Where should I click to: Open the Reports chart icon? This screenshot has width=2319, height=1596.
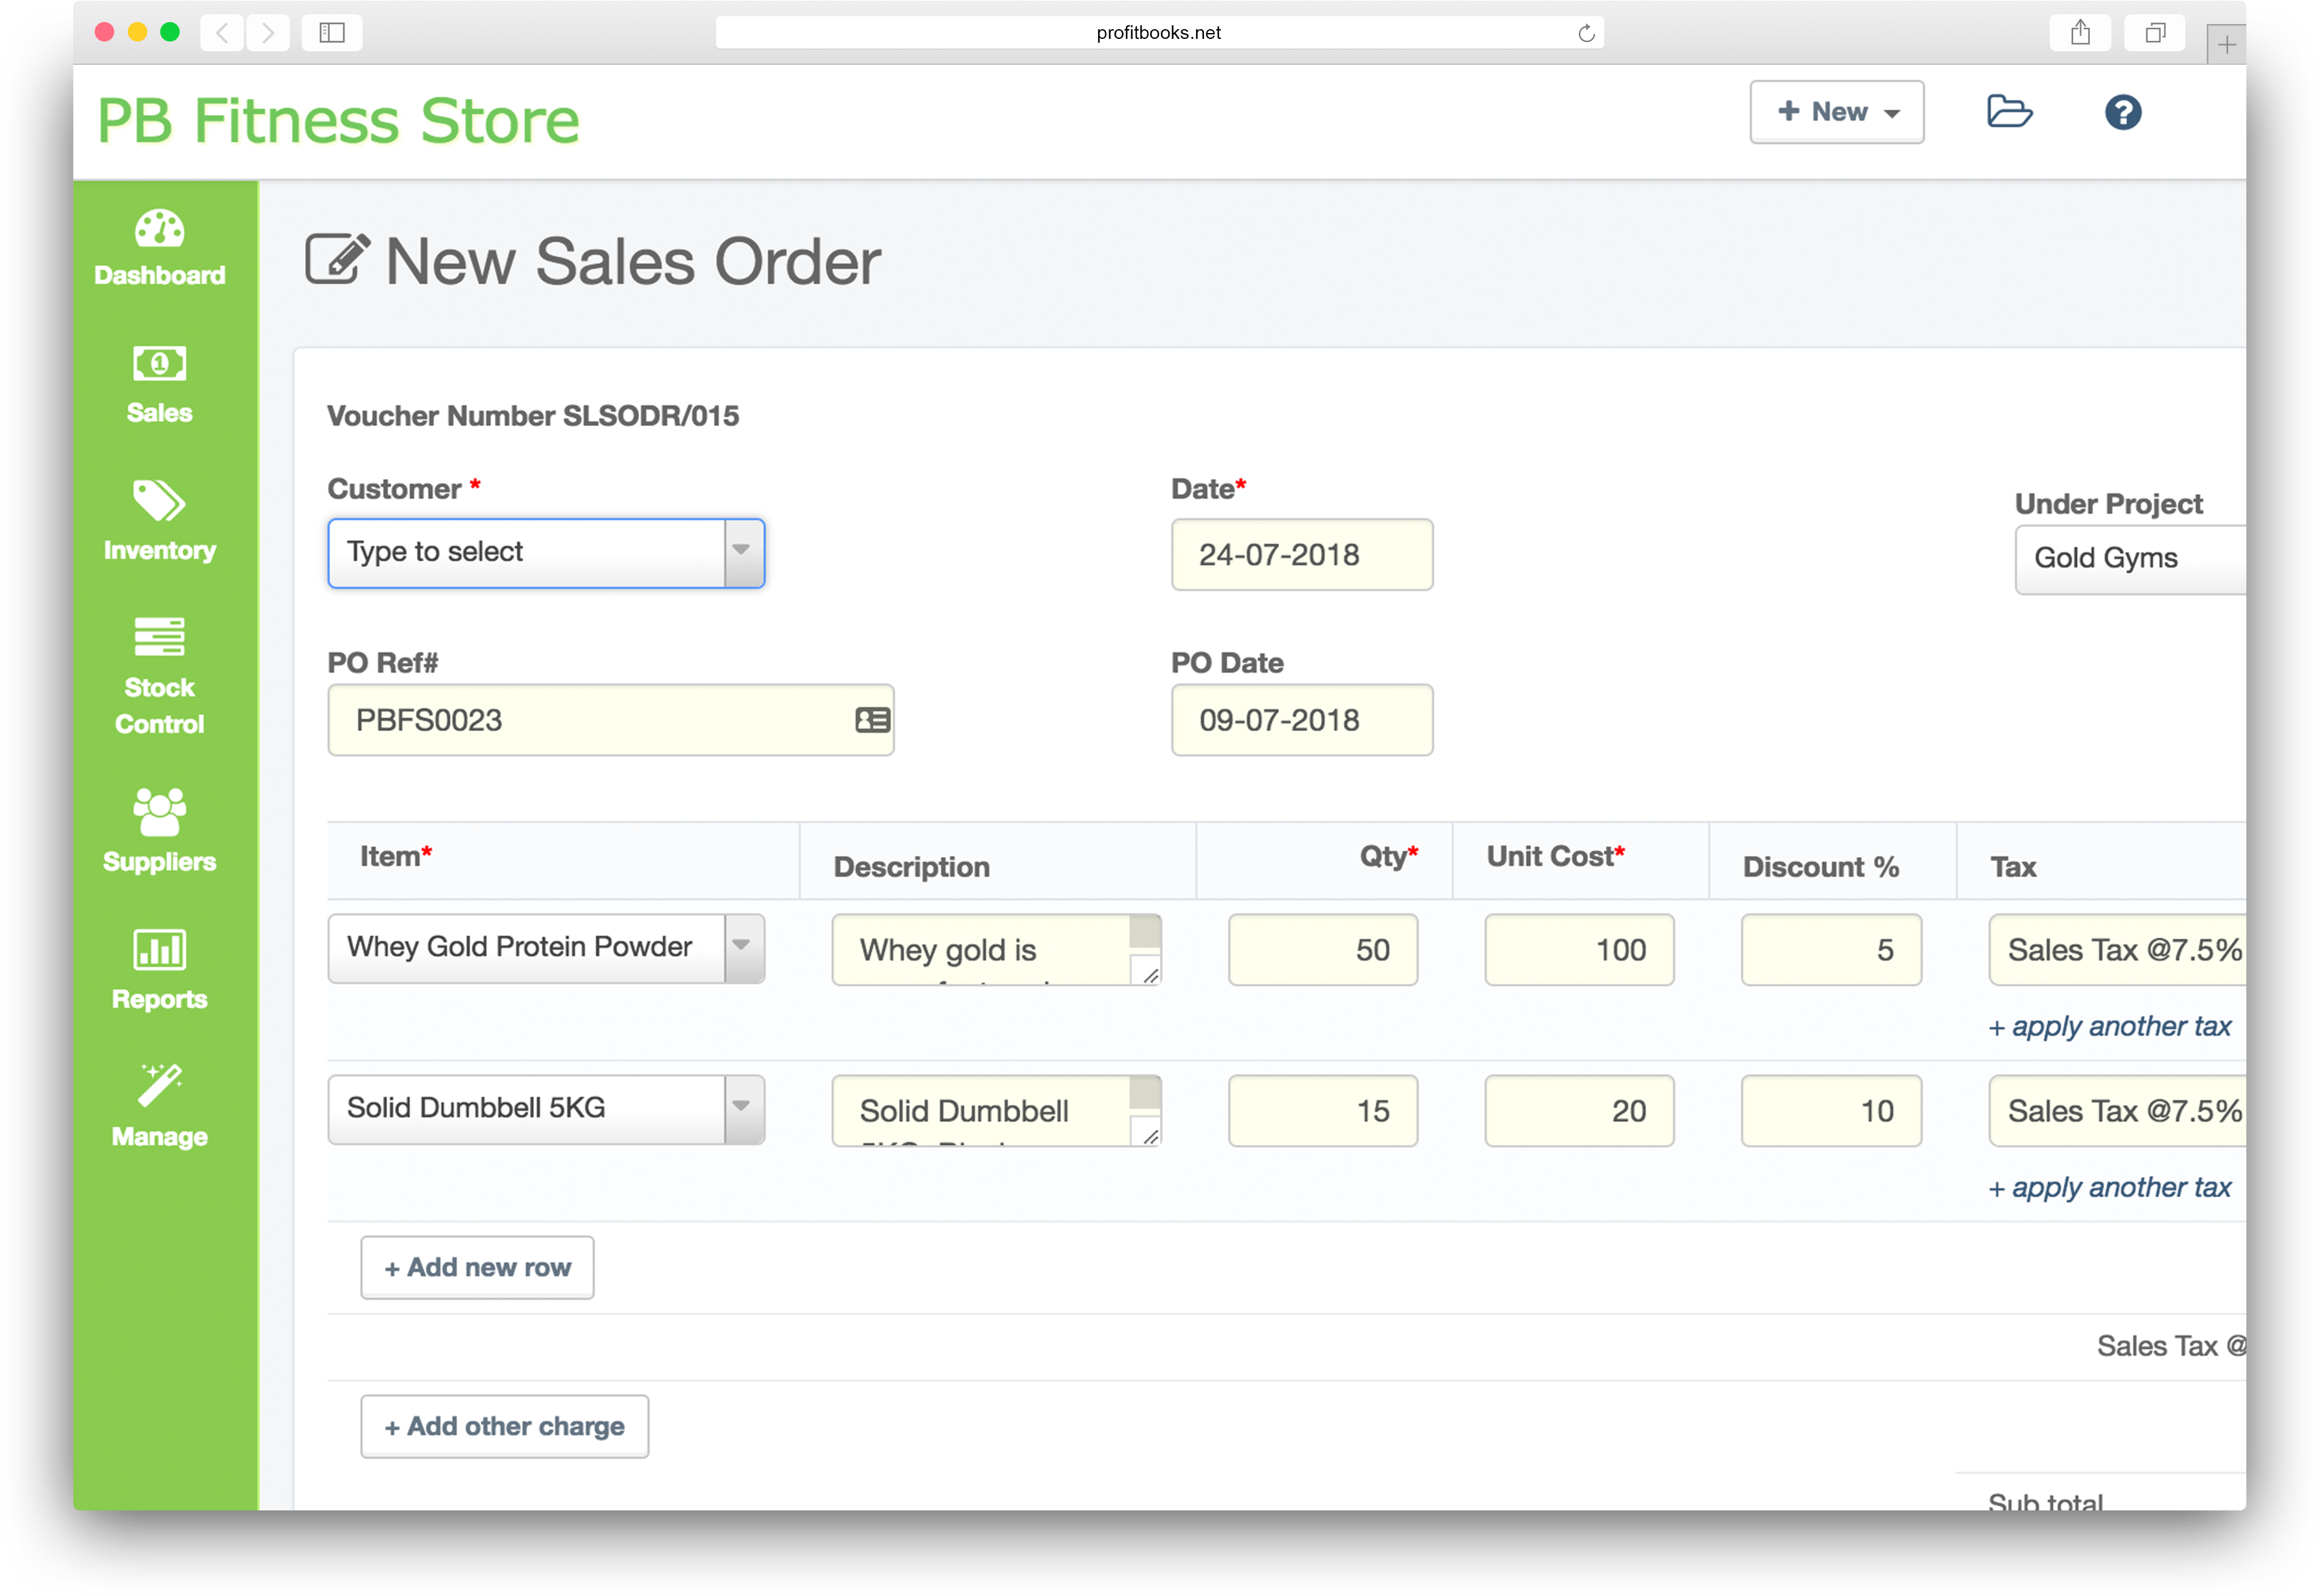pos(159,950)
